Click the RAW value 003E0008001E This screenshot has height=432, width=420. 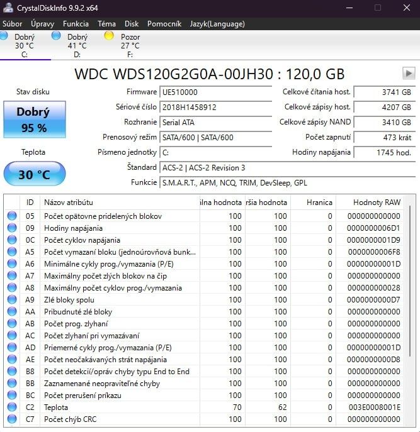coord(374,407)
